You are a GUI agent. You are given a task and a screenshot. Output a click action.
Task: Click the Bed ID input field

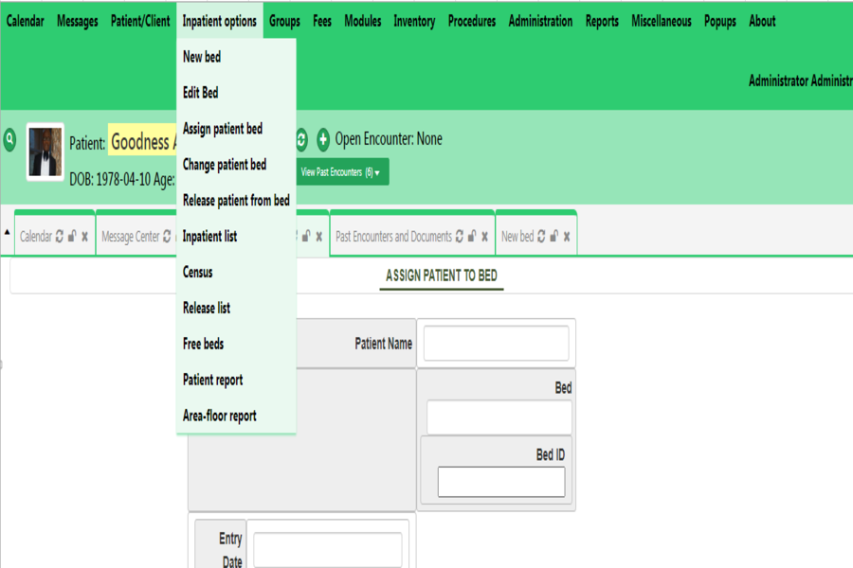tap(501, 482)
